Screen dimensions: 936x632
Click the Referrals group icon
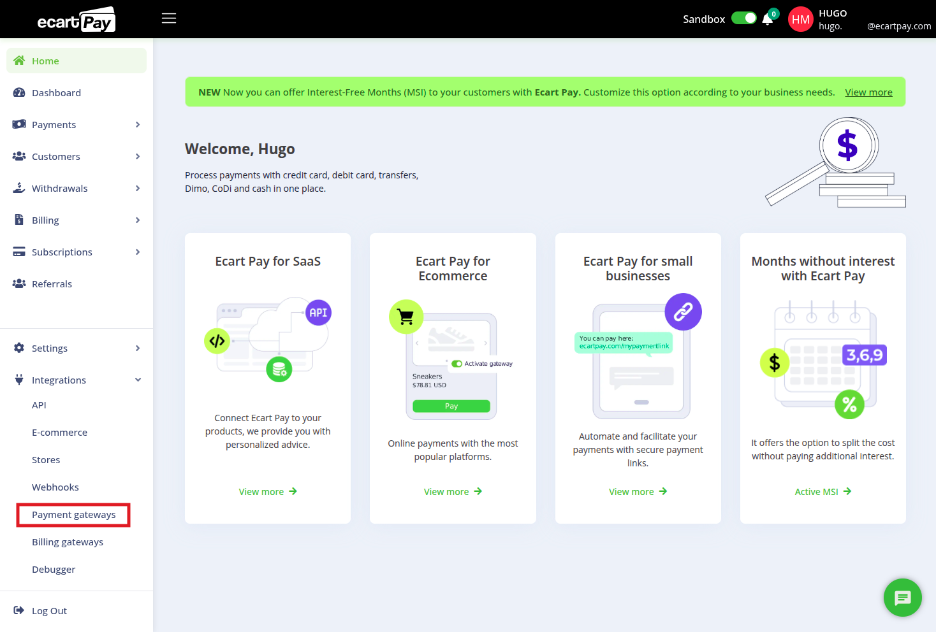19,284
